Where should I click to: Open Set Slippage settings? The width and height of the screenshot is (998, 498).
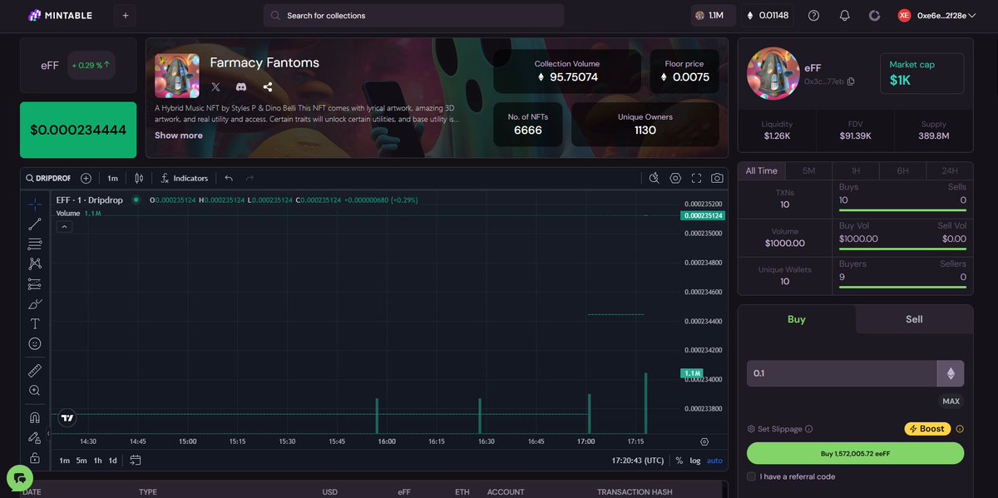780,429
